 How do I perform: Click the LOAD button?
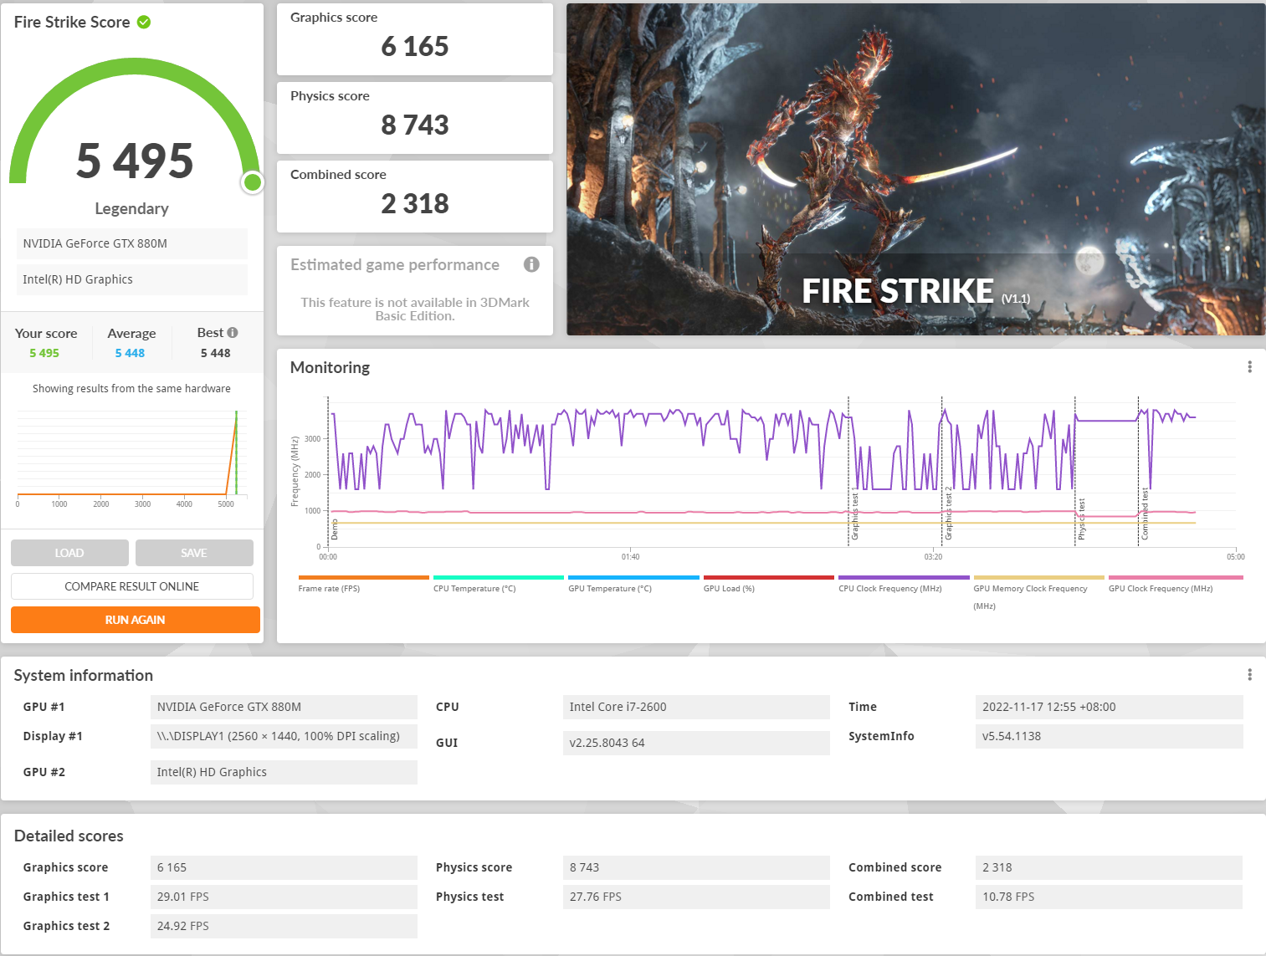69,553
